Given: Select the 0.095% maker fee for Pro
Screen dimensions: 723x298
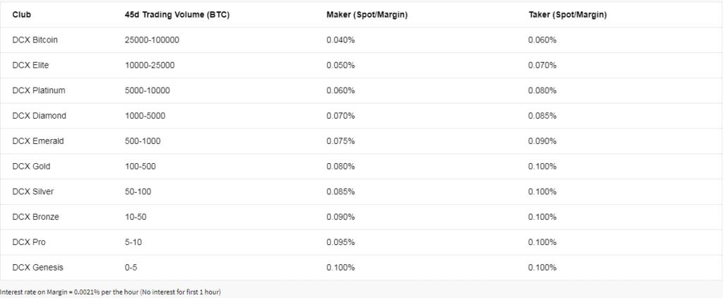Looking at the screenshot, I should 341,243.
